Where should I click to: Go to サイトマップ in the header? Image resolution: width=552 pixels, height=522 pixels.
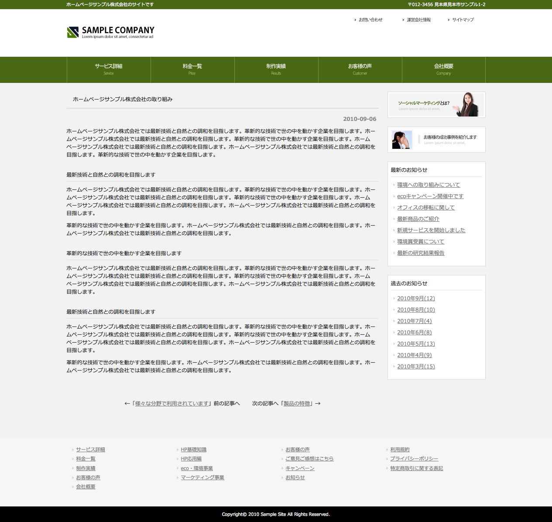tap(463, 20)
